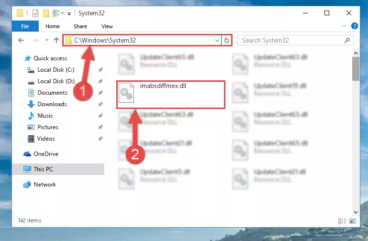Image resolution: width=368 pixels, height=241 pixels.
Task: Click the Downloads blue arrow icon
Action: tap(31, 104)
